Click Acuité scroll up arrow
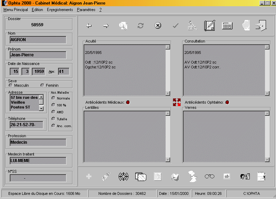This screenshot has width=276, height=199. (168, 47)
